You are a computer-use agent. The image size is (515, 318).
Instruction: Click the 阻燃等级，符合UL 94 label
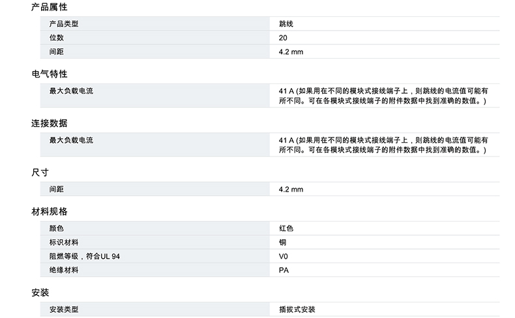tap(85, 256)
